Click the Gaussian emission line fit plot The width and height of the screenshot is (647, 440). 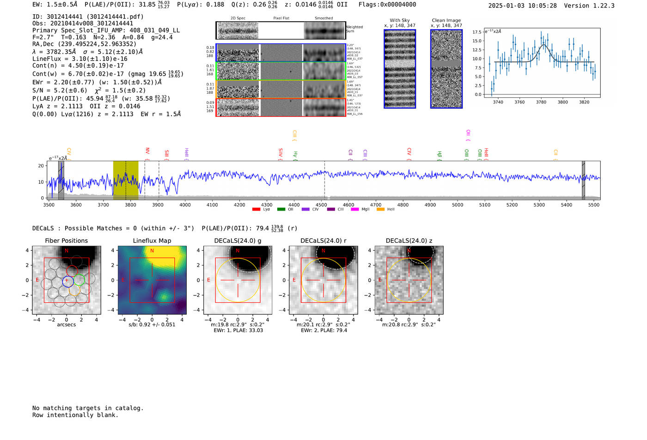pos(541,63)
